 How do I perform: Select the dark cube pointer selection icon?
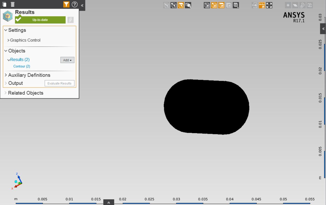coord(174,5)
